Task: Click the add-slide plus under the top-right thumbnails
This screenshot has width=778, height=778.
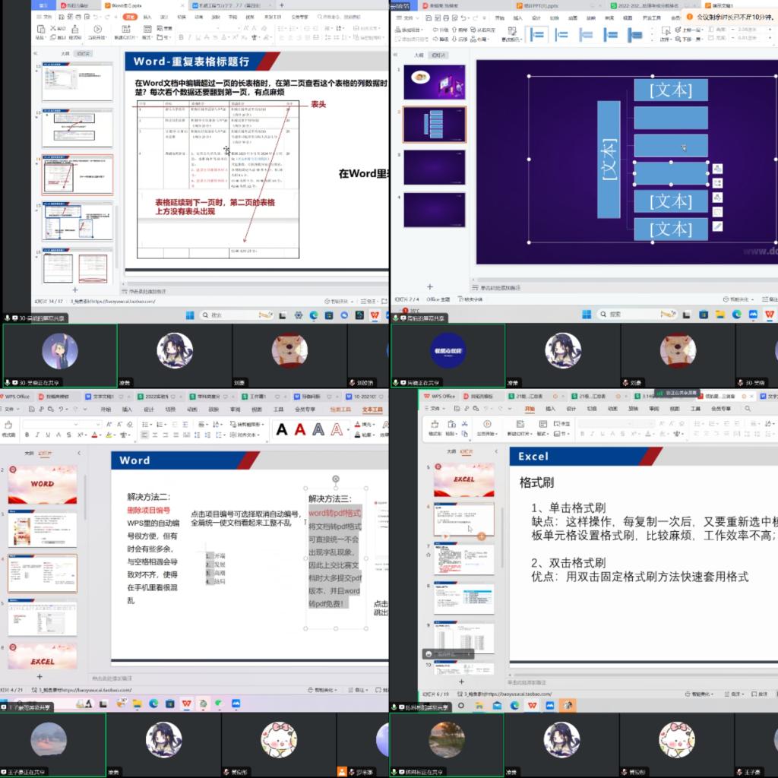Action: (x=429, y=286)
